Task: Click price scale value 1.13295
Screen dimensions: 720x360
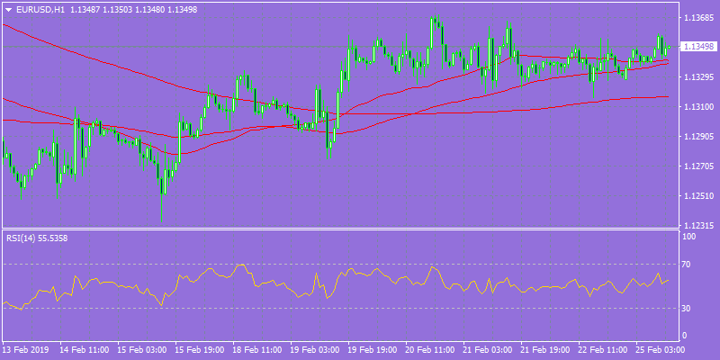Action: 698,77
